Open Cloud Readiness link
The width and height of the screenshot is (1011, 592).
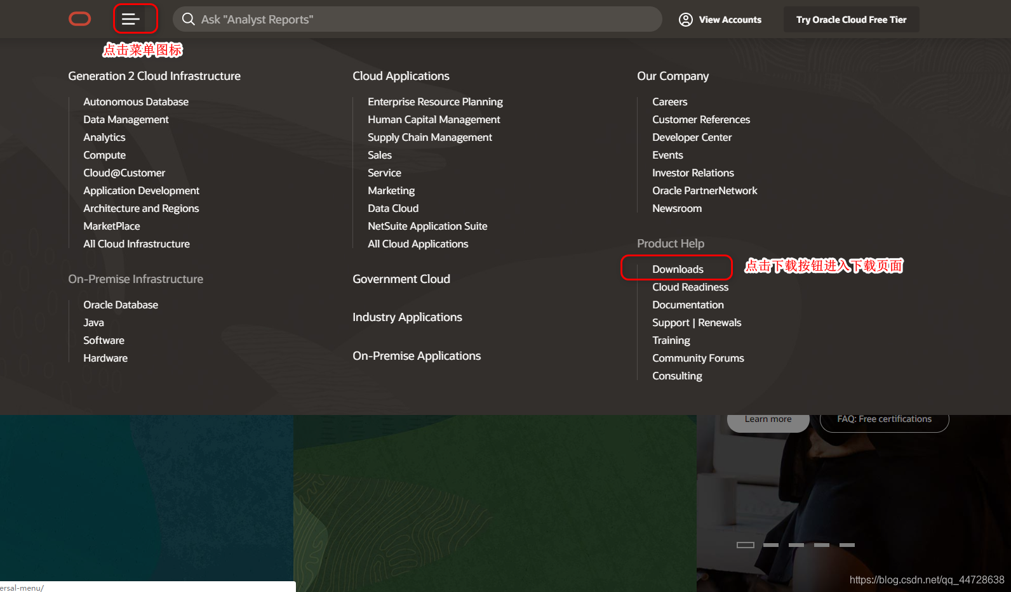[690, 287]
